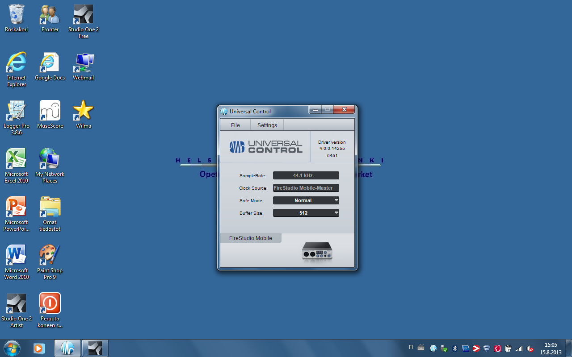Select the Studio One 2 Free shortcut
Image resolution: width=572 pixels, height=357 pixels.
84,21
